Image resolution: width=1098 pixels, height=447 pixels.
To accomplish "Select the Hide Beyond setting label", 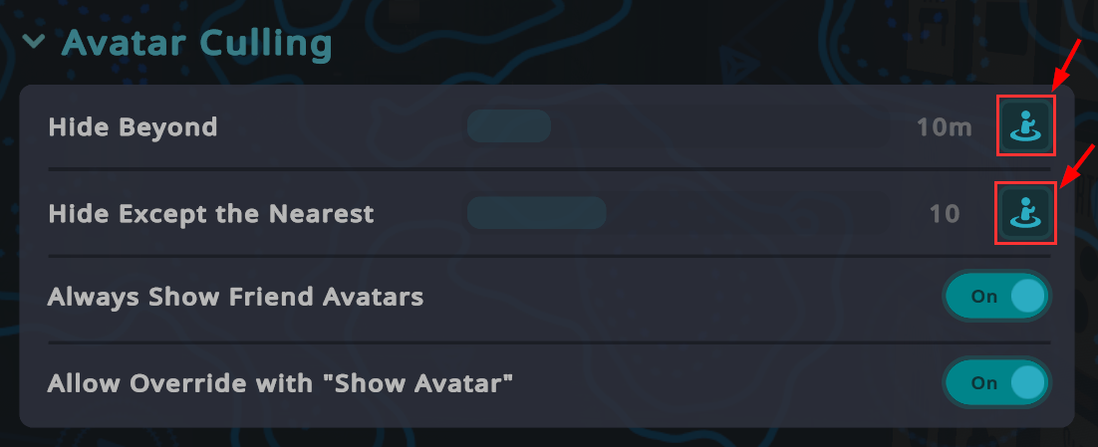I will (x=133, y=127).
